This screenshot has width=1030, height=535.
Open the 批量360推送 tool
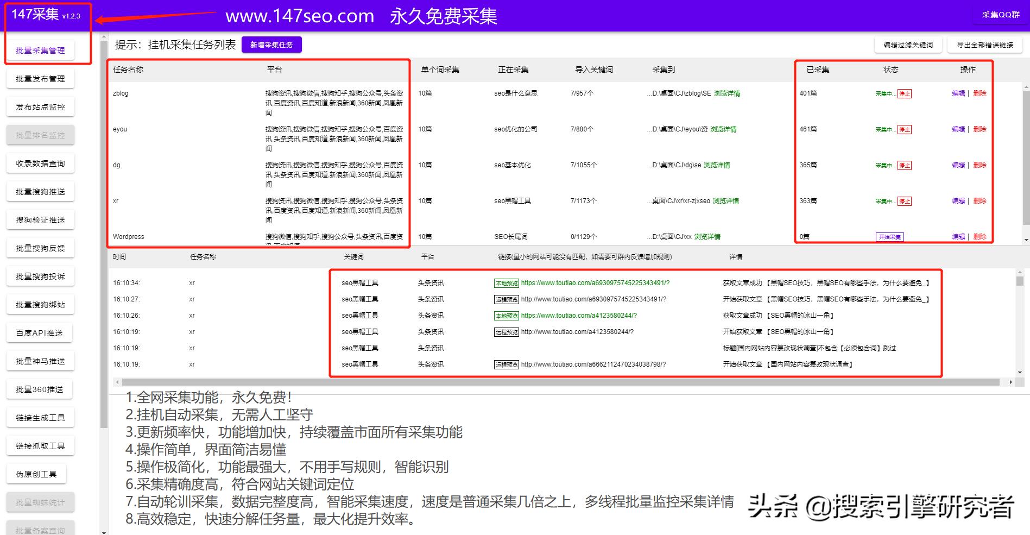pyautogui.click(x=39, y=389)
